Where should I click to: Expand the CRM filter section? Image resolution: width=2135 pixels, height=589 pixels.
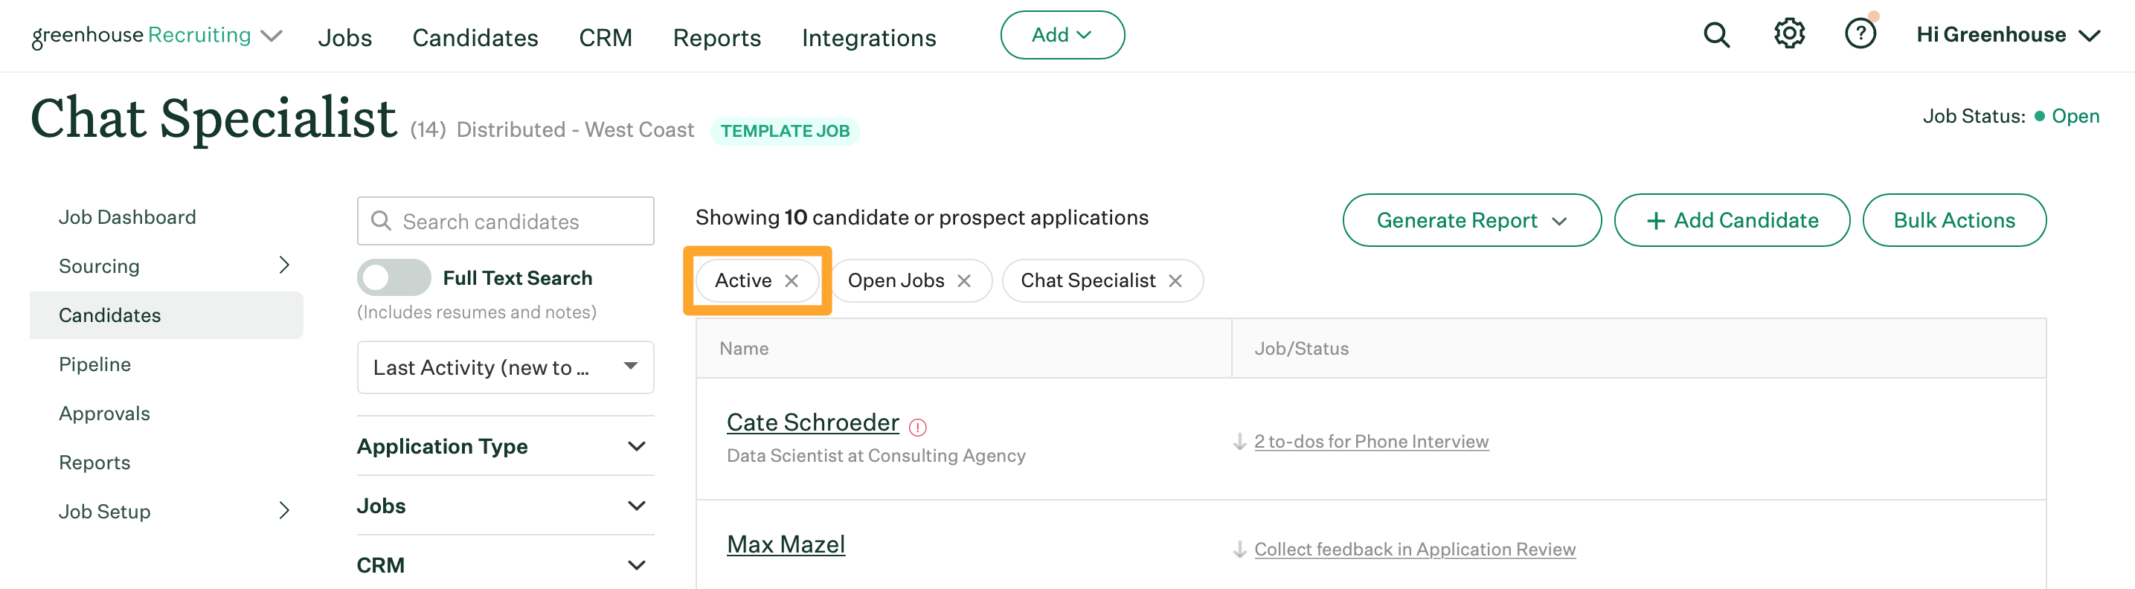[506, 565]
